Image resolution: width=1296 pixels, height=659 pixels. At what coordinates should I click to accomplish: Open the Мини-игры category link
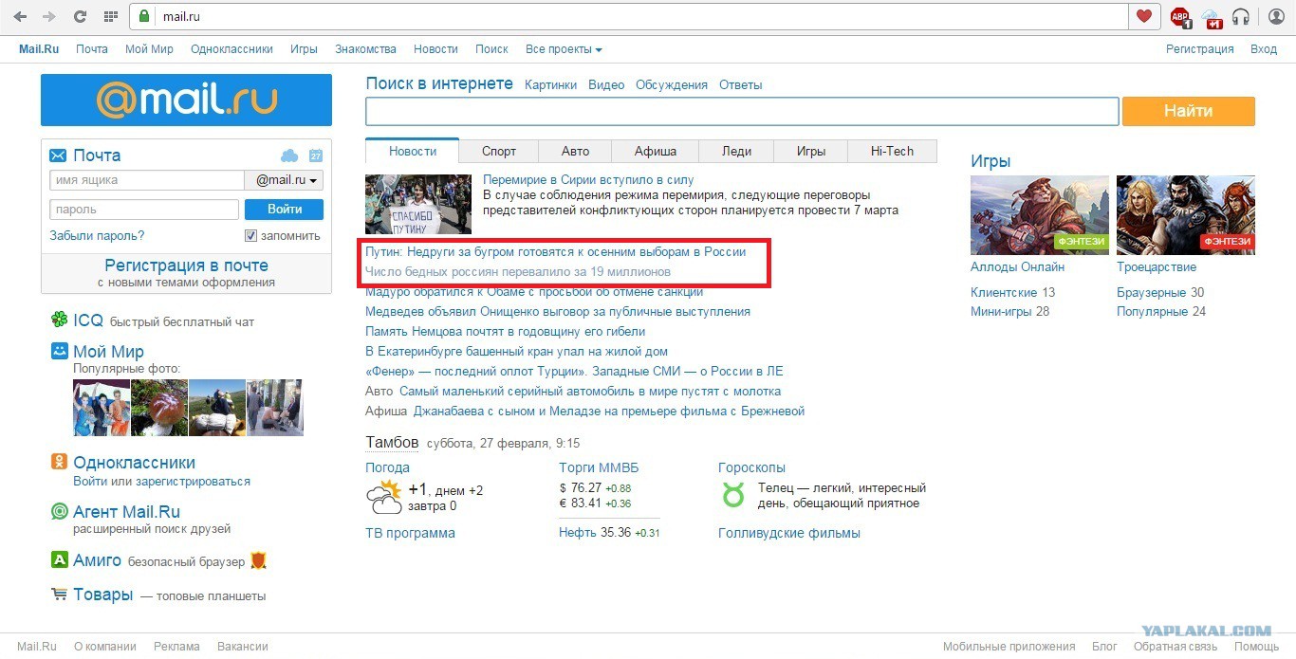(1001, 311)
